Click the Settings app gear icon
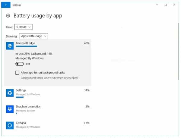The width and height of the screenshot is (181, 138). click(10, 93)
